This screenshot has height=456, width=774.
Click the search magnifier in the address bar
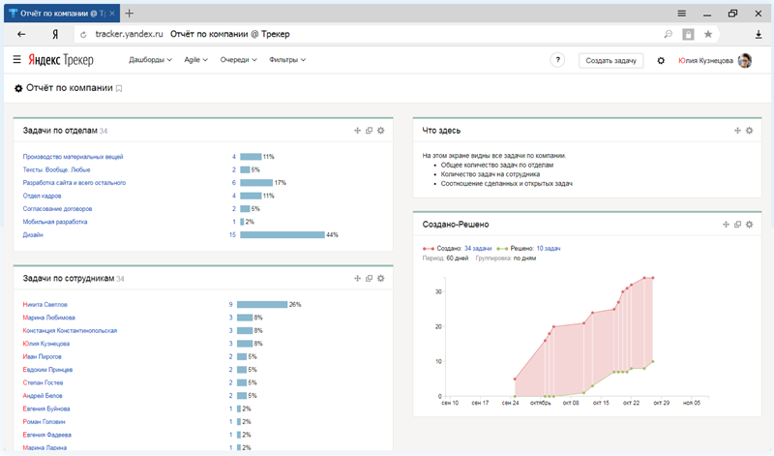pyautogui.click(x=668, y=34)
